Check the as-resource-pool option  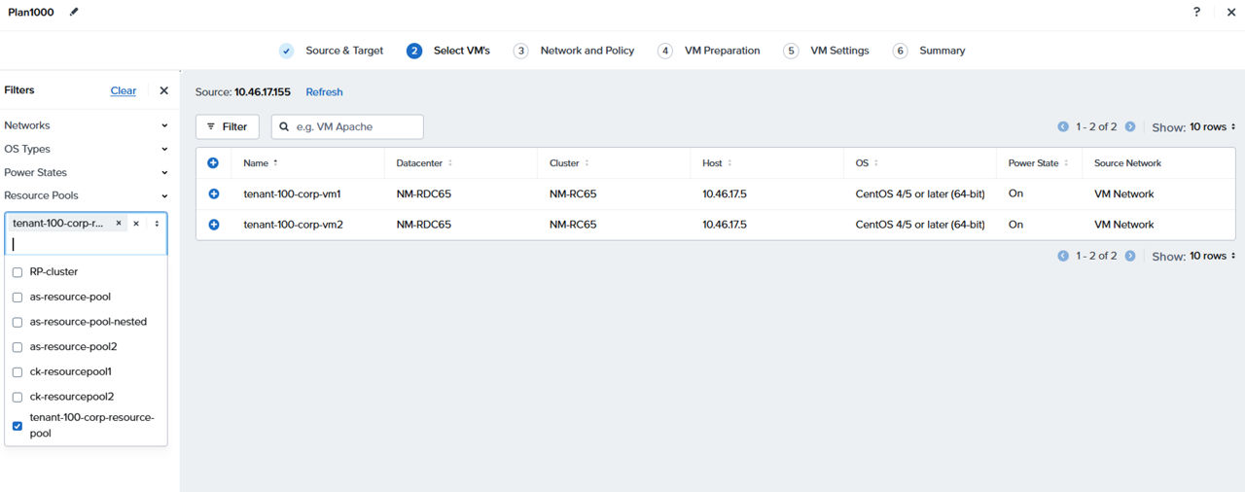(x=18, y=298)
